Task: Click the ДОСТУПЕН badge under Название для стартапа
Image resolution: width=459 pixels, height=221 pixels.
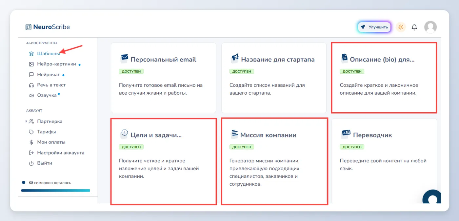Action: [x=242, y=71]
